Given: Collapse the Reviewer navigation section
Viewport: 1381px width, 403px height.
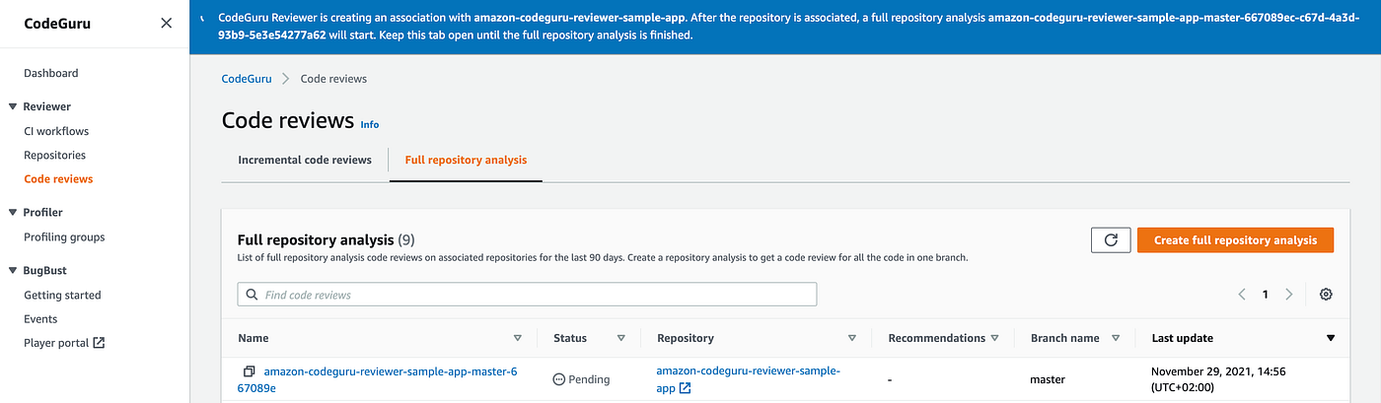Looking at the screenshot, I should point(13,106).
